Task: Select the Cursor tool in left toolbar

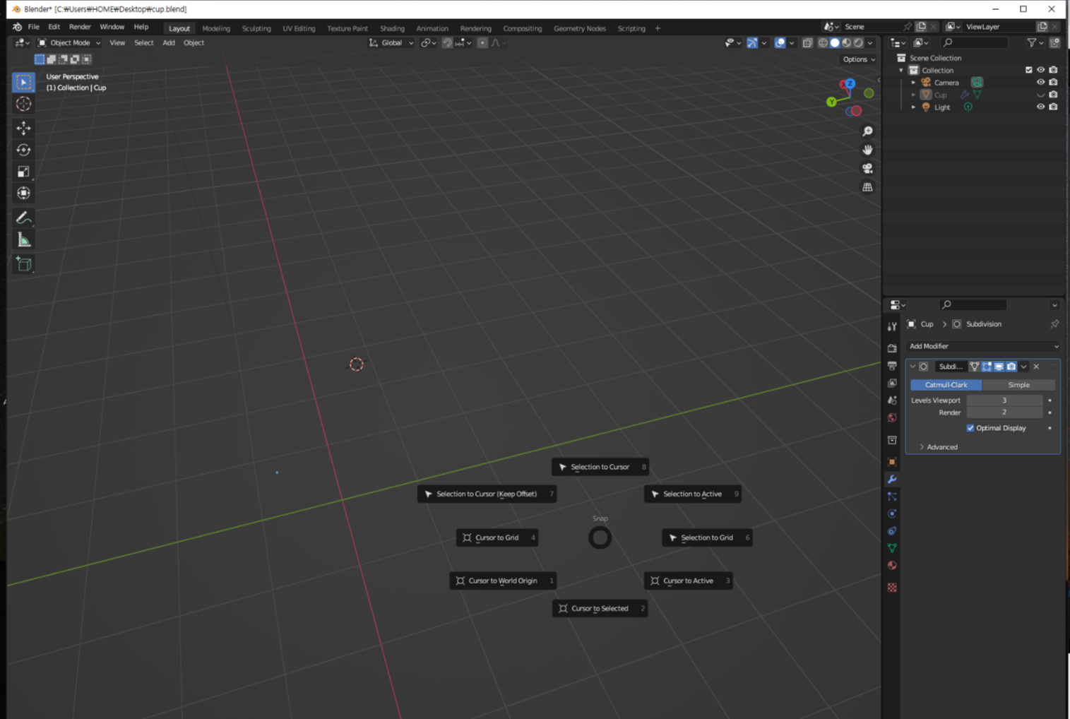Action: click(23, 104)
